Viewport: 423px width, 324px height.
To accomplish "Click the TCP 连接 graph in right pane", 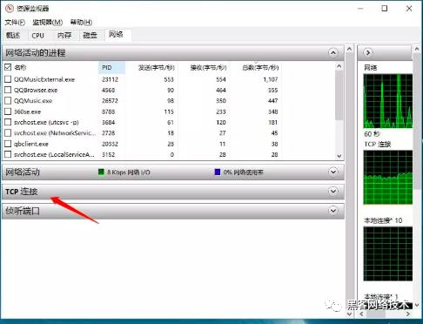I will pos(388,178).
